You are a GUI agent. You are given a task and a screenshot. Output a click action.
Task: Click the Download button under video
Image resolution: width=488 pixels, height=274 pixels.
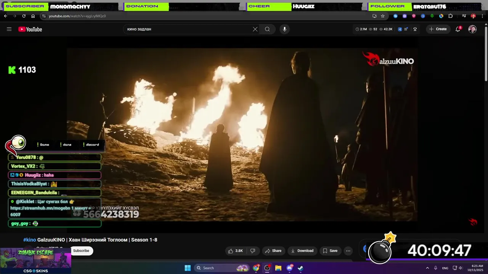coord(302,251)
